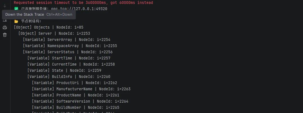Select the ServerStatus variable line
The height and width of the screenshot is (113, 303).
coord(68,52)
